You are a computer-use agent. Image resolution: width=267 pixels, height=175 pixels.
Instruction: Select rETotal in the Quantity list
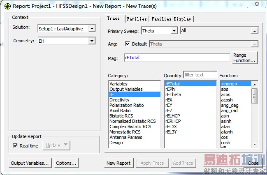(x=190, y=84)
